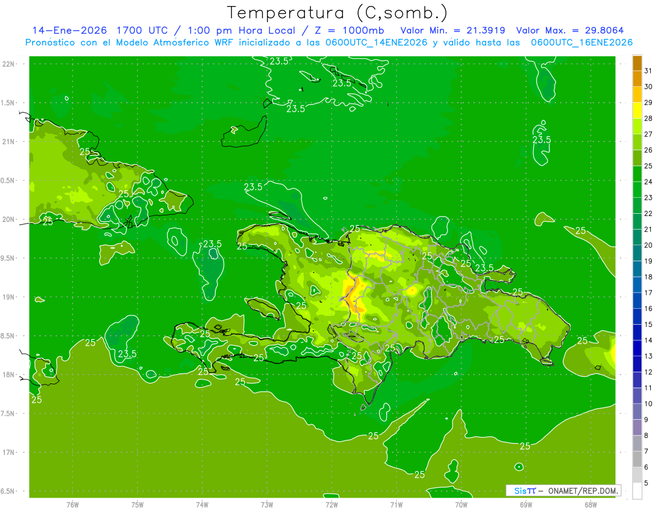This screenshot has width=663, height=512.
Task: Click the 'Valor Max. = 29.8064' readout
Action: tap(570, 30)
